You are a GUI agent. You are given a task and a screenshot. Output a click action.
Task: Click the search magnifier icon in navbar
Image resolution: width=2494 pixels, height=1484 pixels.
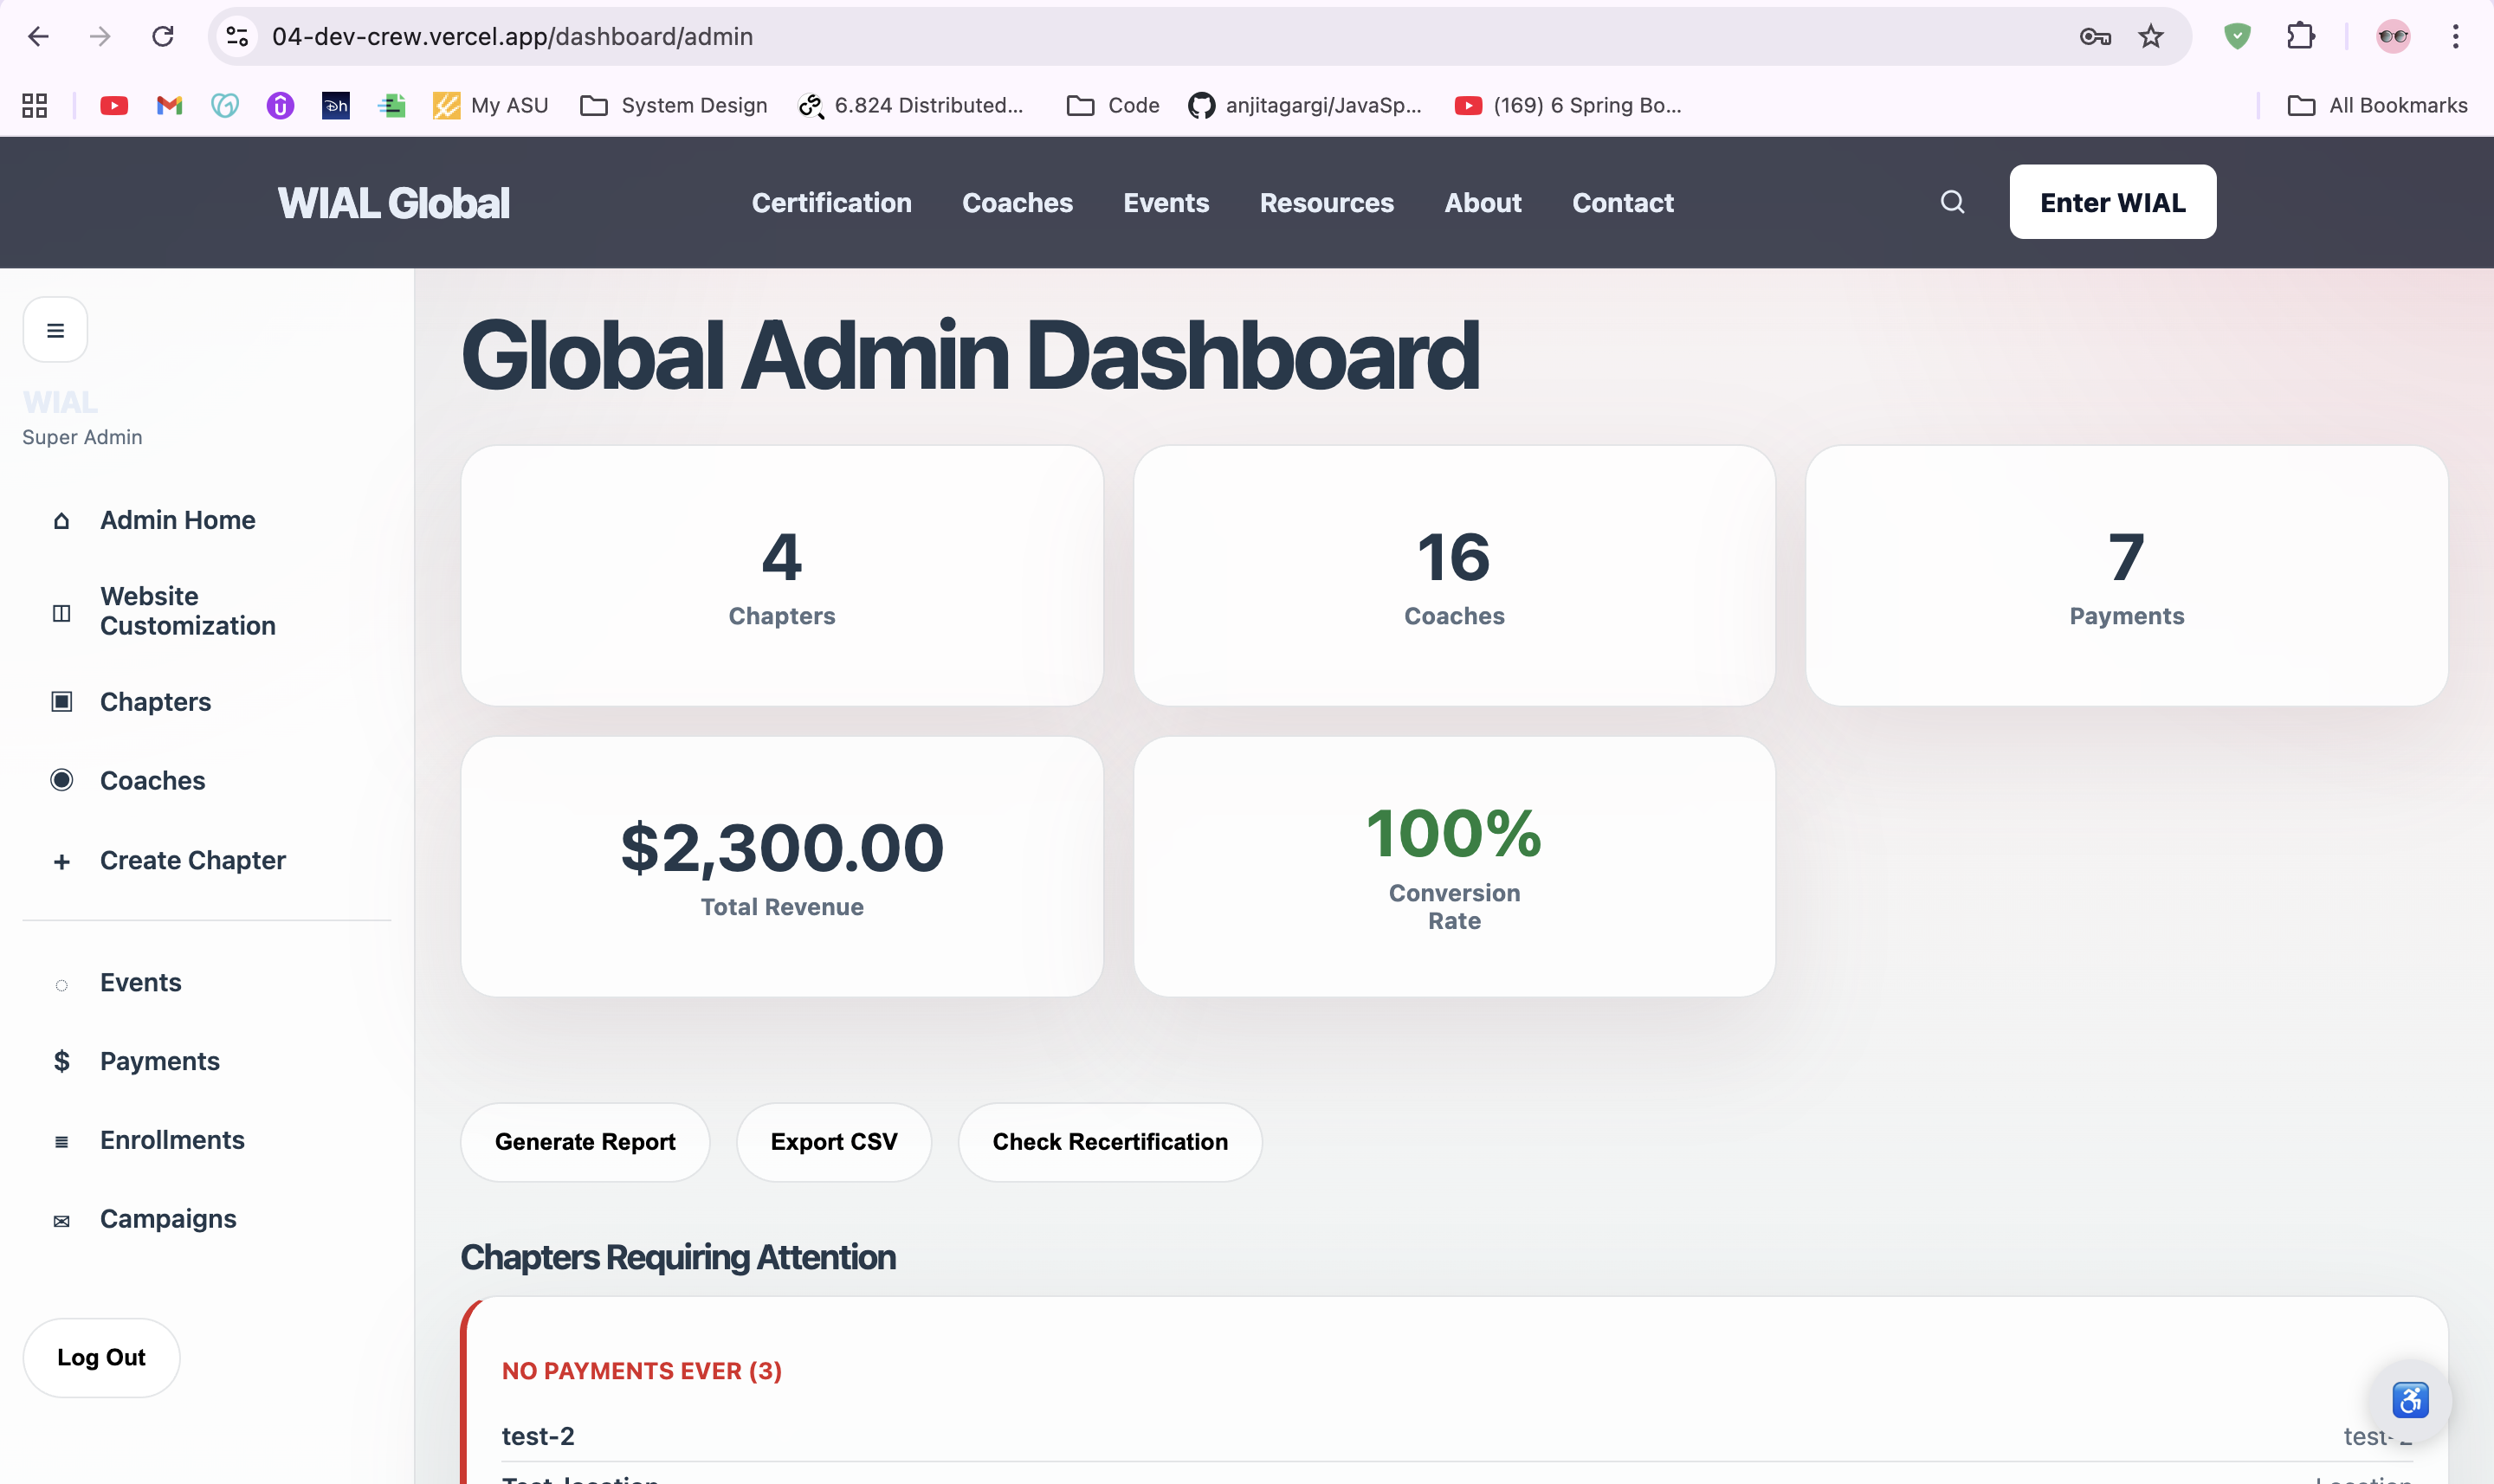(x=1952, y=202)
